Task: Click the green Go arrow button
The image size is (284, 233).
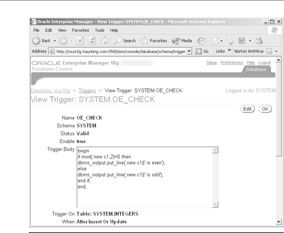Action: coord(198,51)
